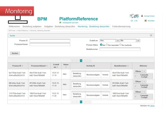Go to first page in bottom paginator
163x122 pixels.
tap(73, 102)
